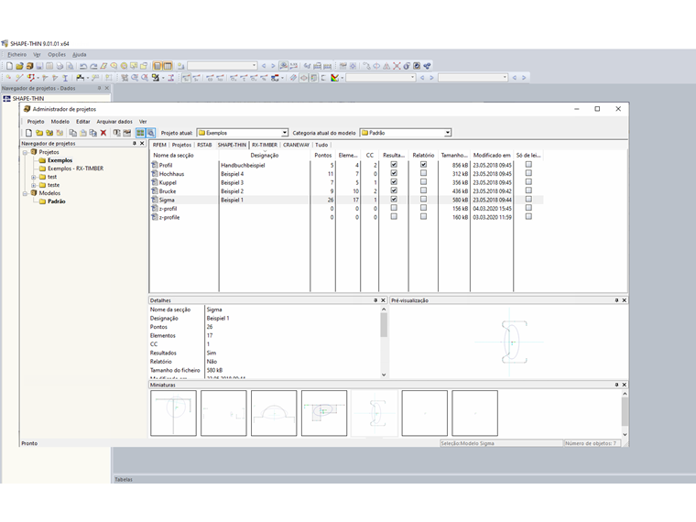Collapse the Projetos tree node

(26, 152)
